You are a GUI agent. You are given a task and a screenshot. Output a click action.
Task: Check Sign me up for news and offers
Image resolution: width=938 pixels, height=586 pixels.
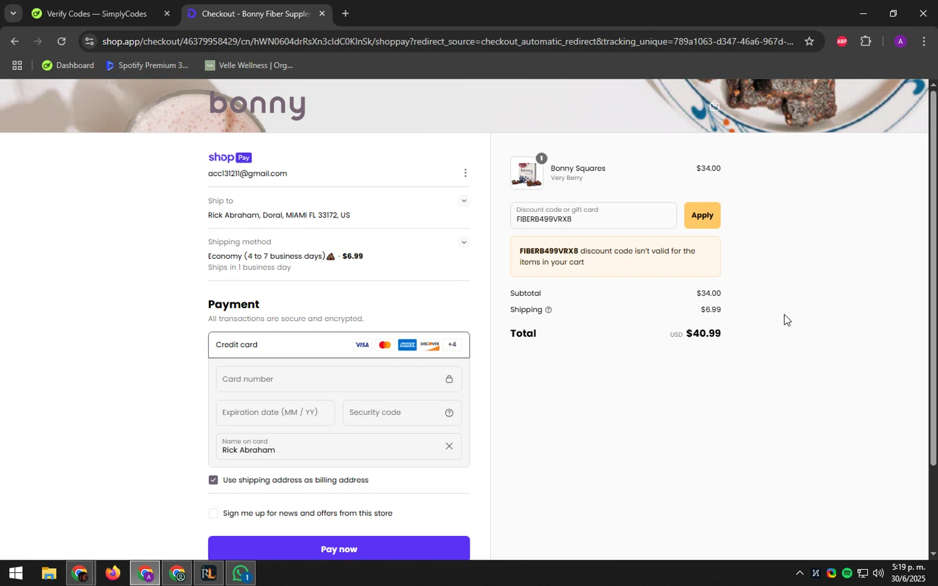pyautogui.click(x=213, y=514)
